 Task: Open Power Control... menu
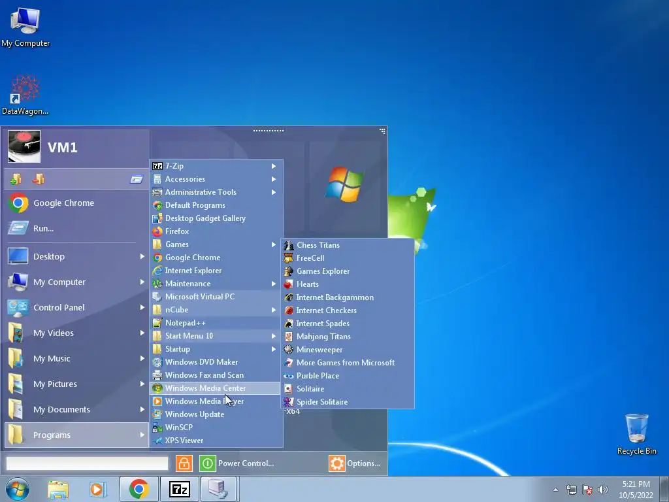[237, 463]
